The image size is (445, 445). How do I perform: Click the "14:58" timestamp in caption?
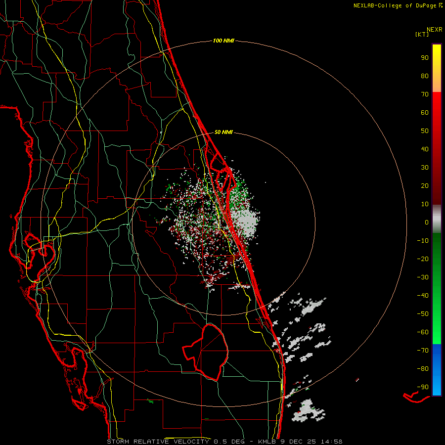[x=332, y=442]
